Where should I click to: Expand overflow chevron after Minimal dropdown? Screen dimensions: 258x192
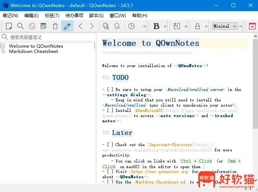point(240,26)
